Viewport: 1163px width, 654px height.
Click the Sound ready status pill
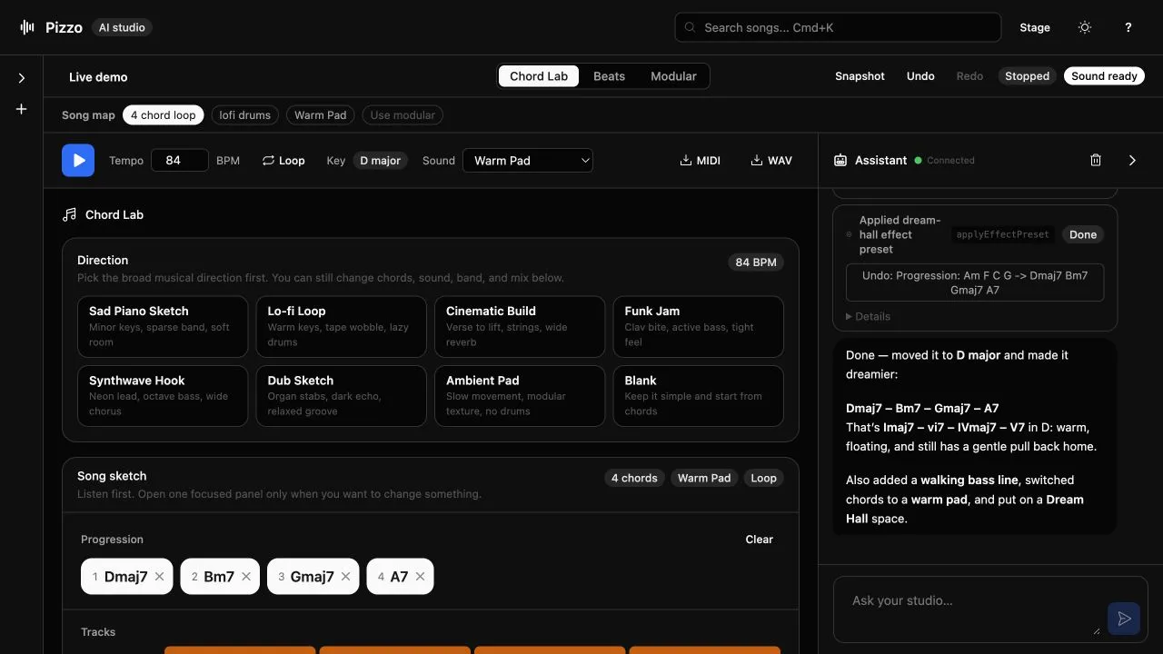tap(1104, 76)
